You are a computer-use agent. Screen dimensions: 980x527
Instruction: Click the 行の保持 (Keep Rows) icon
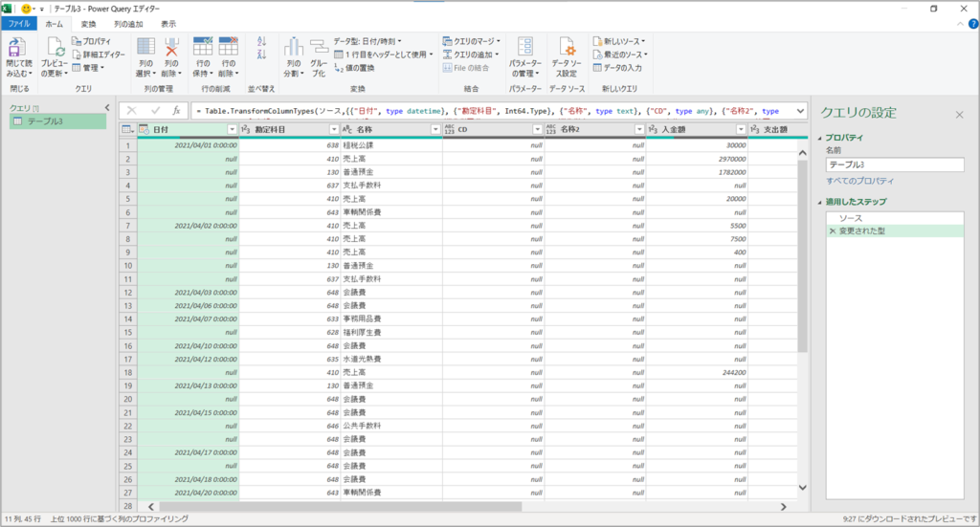point(203,47)
